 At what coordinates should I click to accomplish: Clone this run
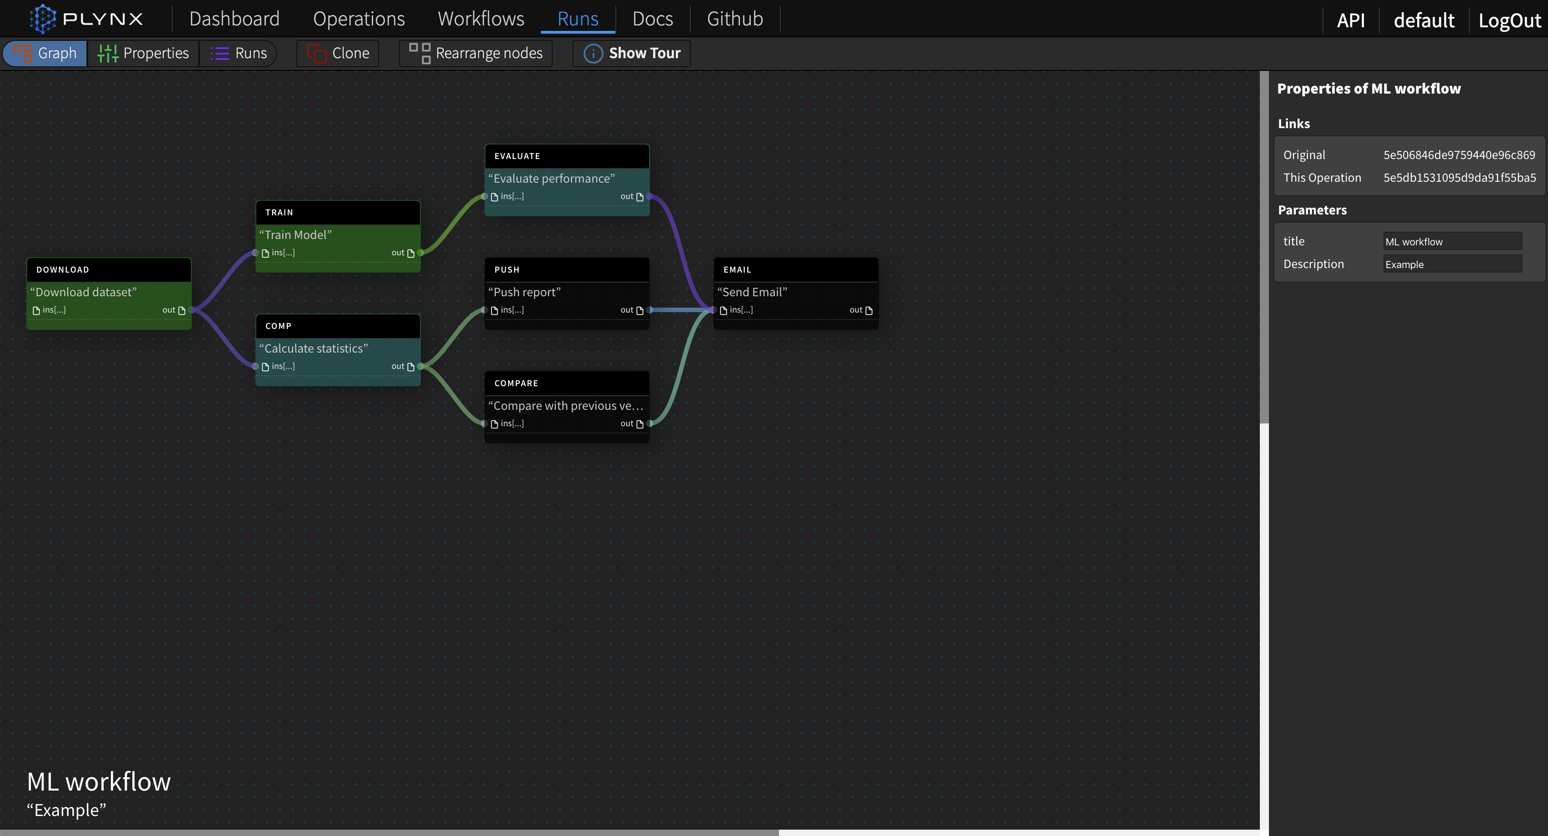pos(338,54)
